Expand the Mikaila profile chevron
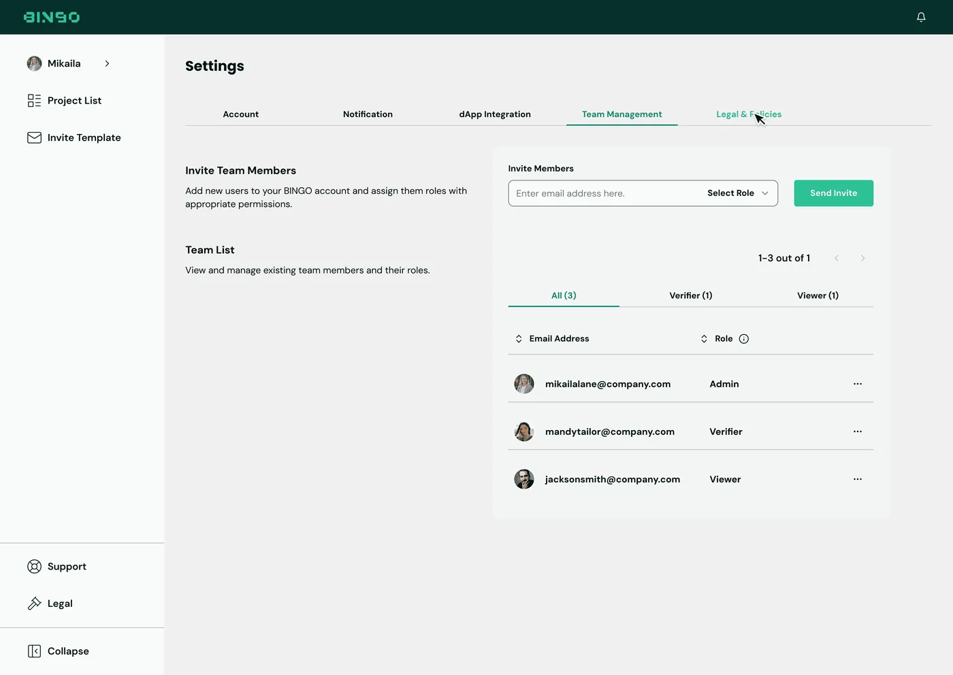This screenshot has height=675, width=953. tap(107, 63)
